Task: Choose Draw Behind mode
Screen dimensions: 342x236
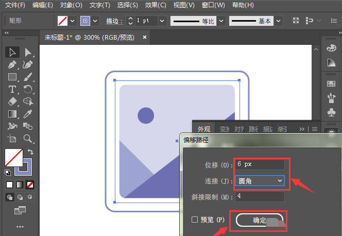Action: 20,197
